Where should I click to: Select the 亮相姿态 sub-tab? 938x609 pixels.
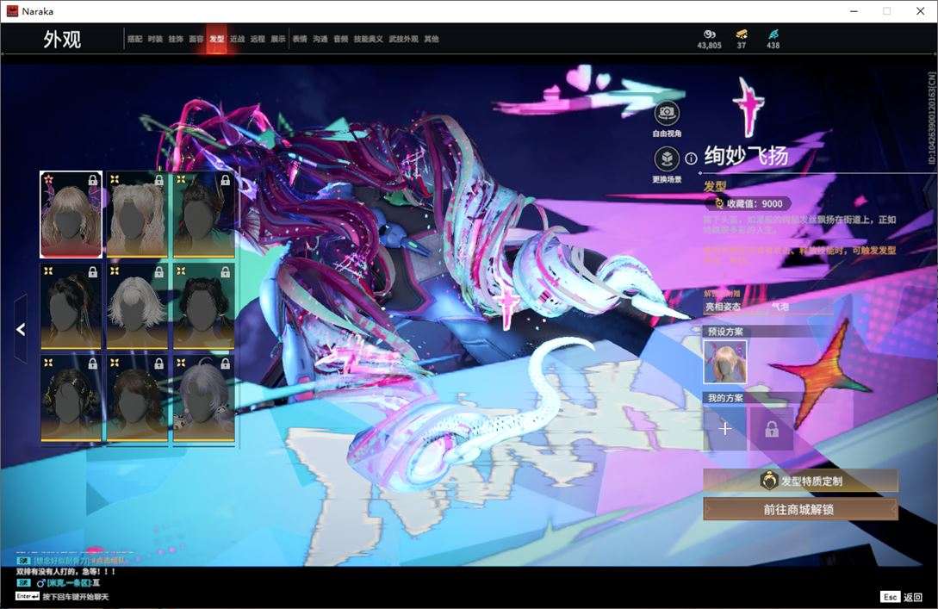click(x=723, y=307)
